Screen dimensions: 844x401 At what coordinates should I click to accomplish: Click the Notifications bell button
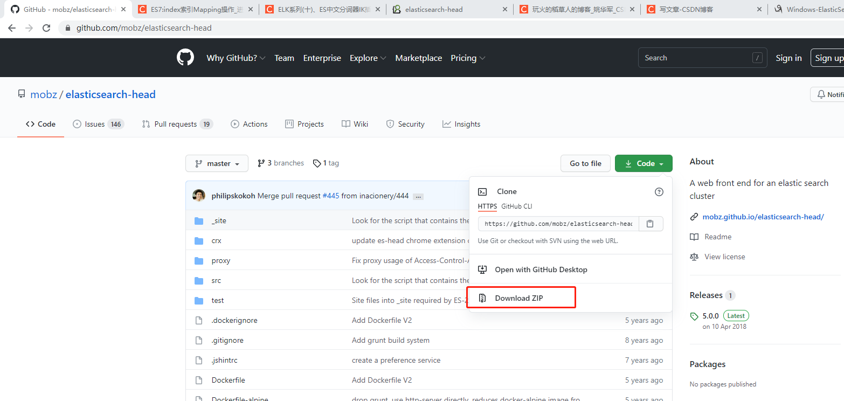tap(827, 94)
